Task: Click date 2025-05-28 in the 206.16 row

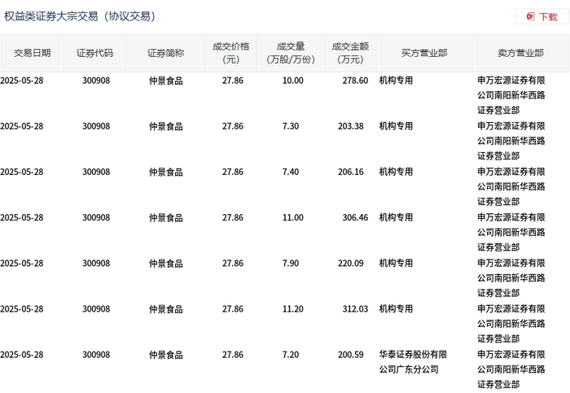Action: coord(22,172)
